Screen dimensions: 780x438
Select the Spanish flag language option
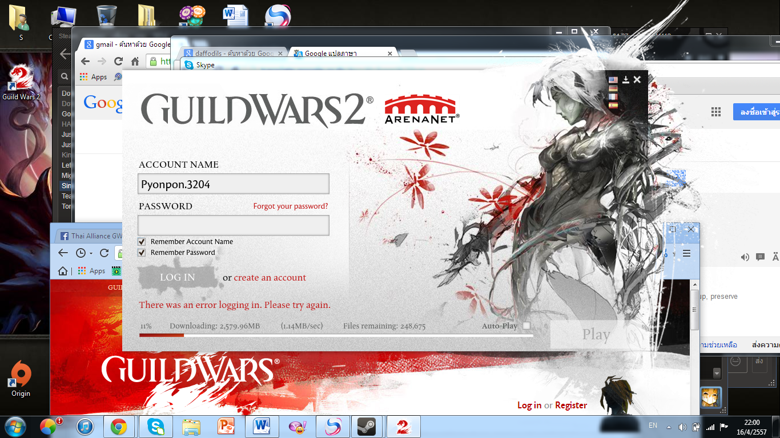pyautogui.click(x=613, y=106)
